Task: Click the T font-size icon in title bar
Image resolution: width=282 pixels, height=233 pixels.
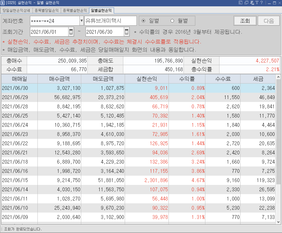Action: pos(257,3)
